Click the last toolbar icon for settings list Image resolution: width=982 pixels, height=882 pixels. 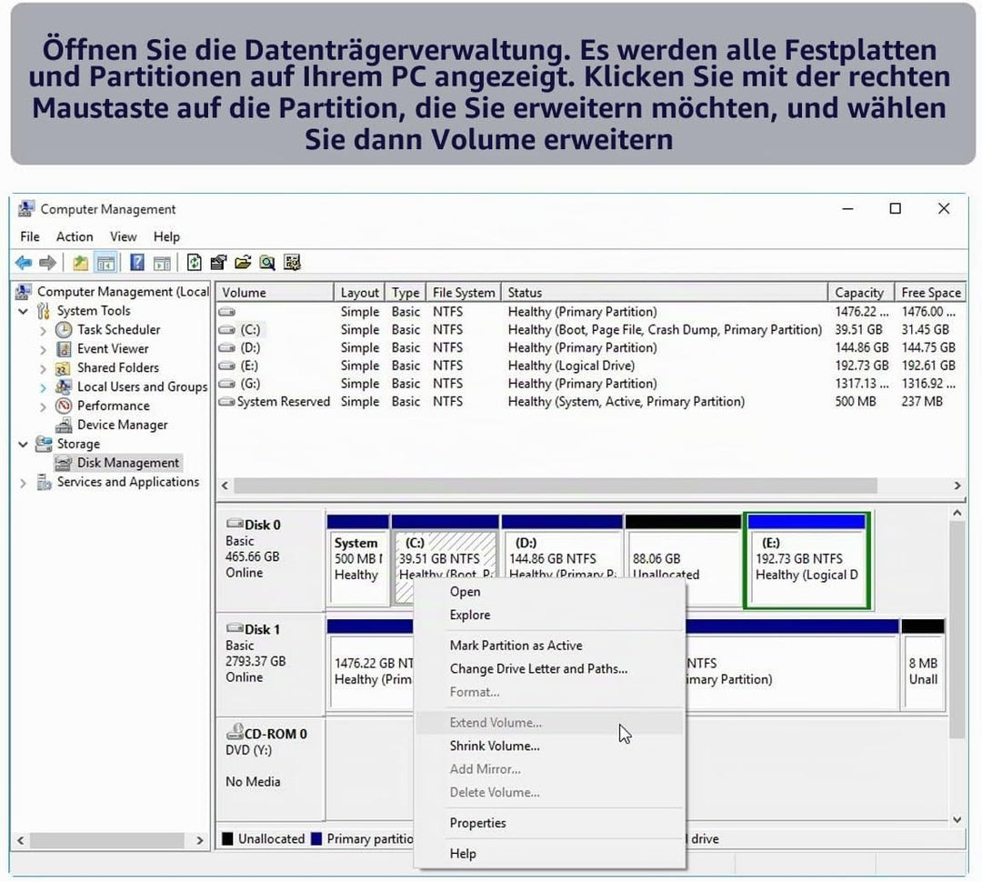point(293,263)
